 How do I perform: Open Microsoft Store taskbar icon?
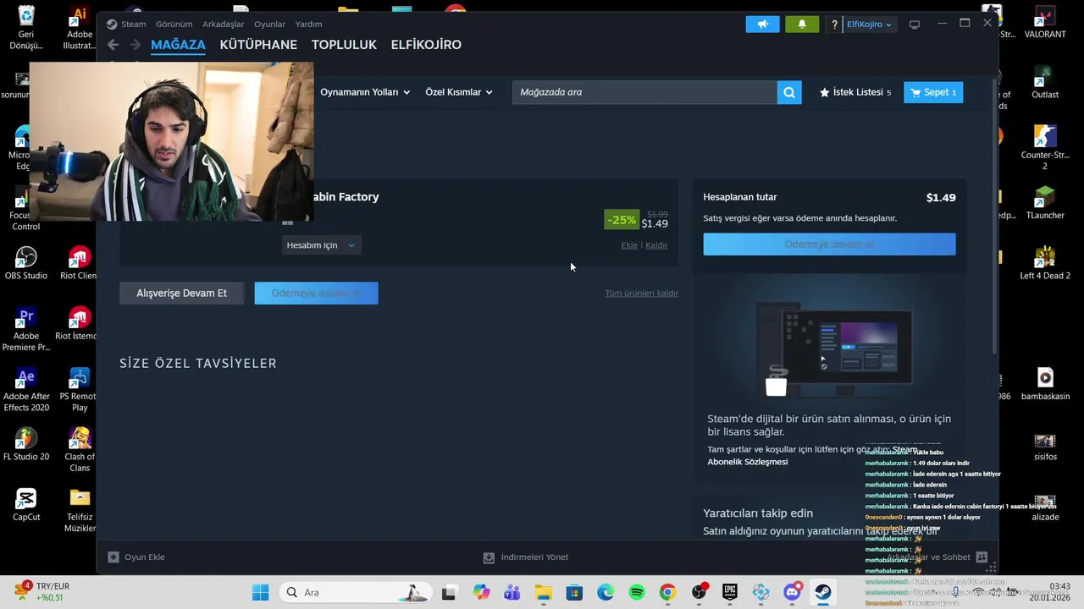pos(574,592)
